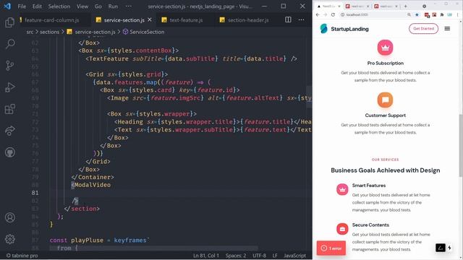Select the service-section.js editor tab
The height and width of the screenshot is (260, 463).
pyautogui.click(x=124, y=20)
